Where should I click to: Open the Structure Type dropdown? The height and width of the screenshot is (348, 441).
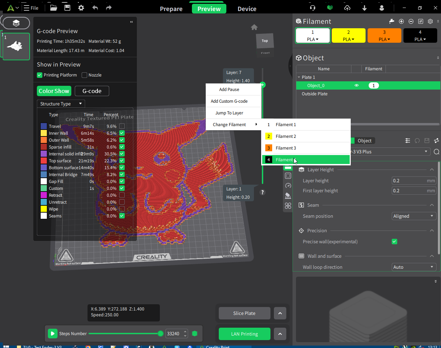[x=61, y=104]
